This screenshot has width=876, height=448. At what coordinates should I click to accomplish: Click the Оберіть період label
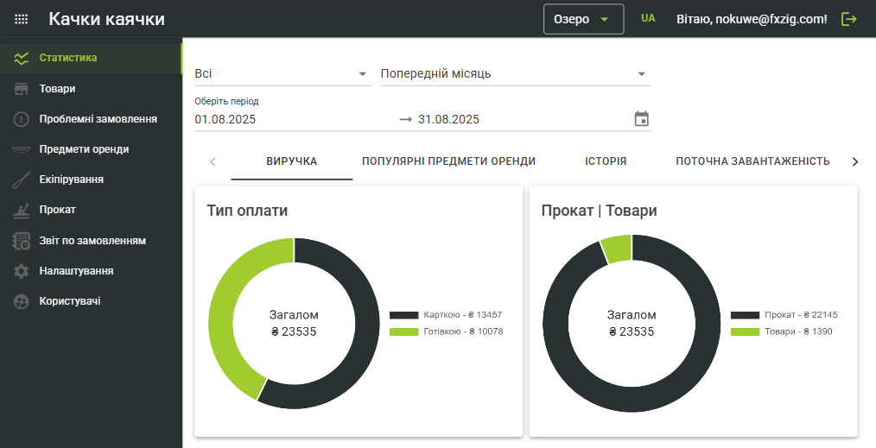(x=226, y=102)
